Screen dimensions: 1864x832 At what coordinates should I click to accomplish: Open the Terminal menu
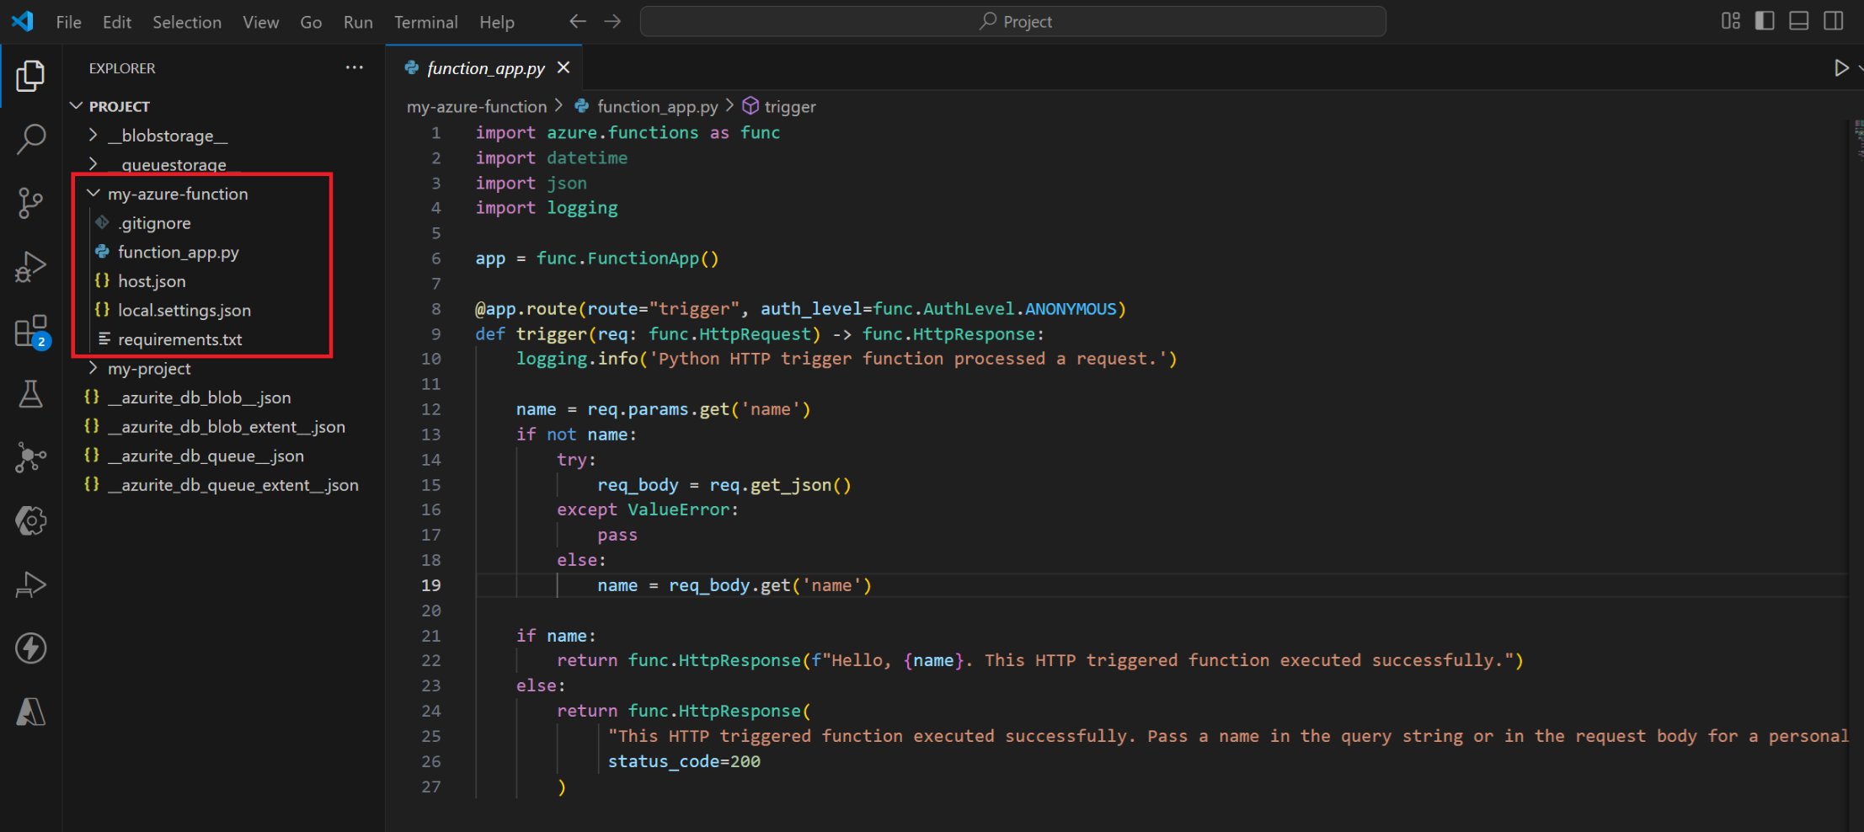425,22
